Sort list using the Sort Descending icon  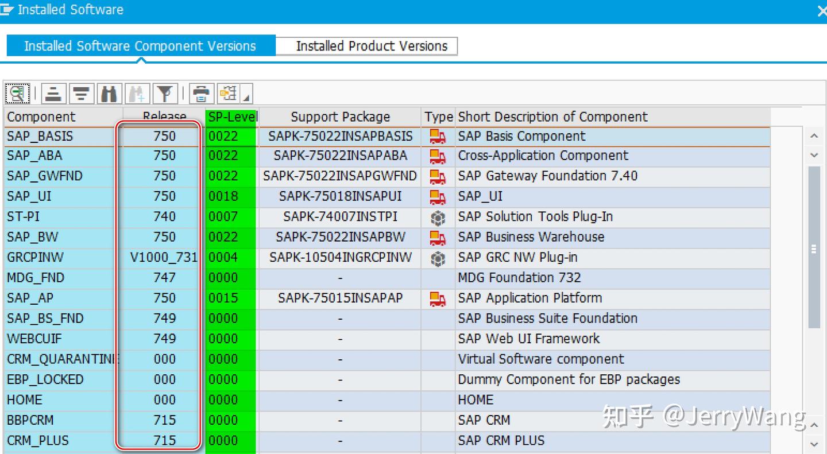[81, 93]
